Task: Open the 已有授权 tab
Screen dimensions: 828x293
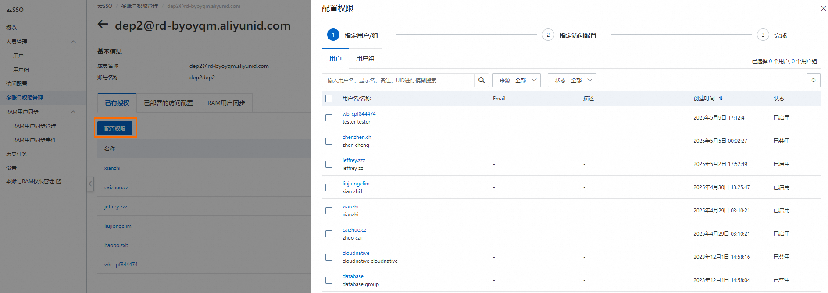Action: (x=117, y=103)
